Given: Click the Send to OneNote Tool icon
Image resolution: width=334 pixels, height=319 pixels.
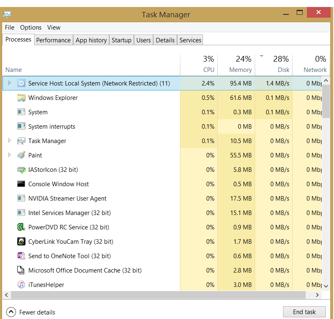Looking at the screenshot, I should pyautogui.click(x=21, y=256).
